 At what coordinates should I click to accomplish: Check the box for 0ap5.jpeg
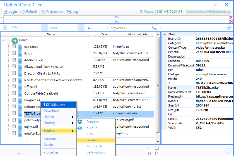point(14,46)
